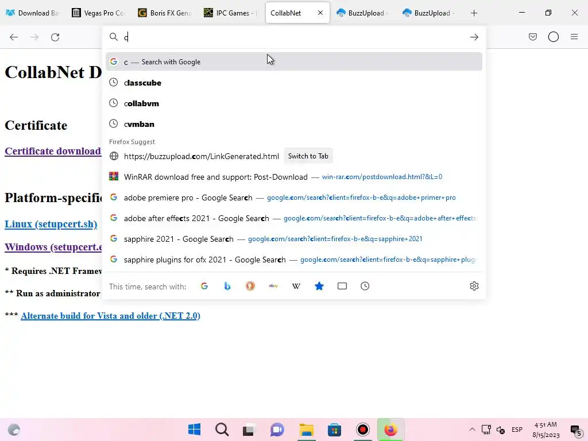Open File Explorer from taskbar
Viewport: 588px width, 441px height.
(x=307, y=430)
